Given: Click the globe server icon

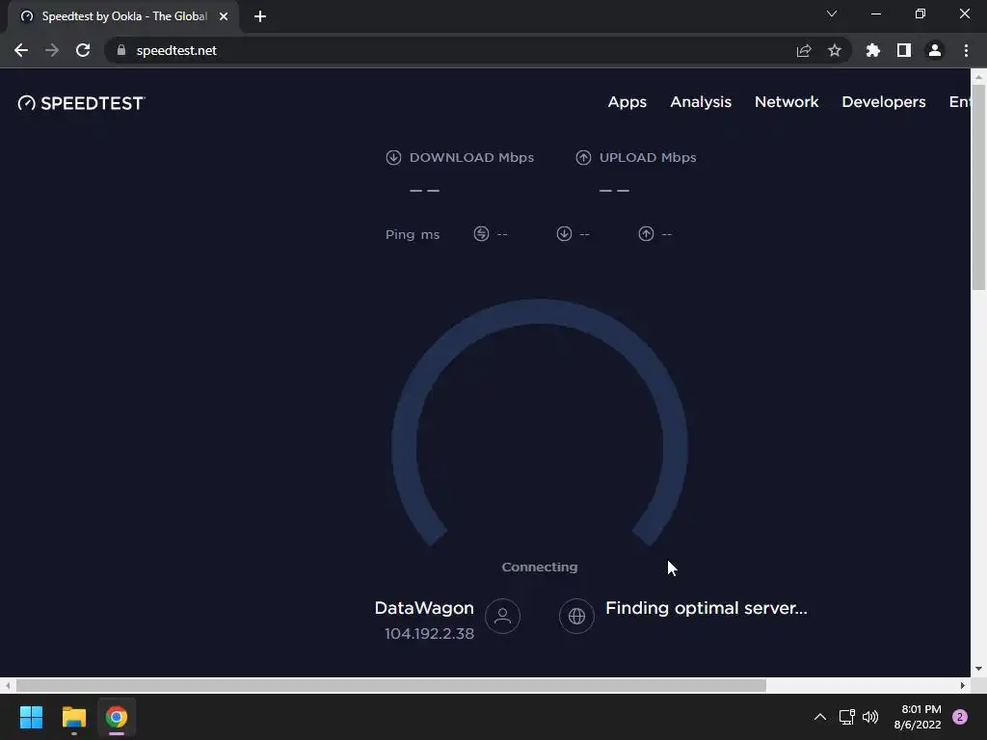Looking at the screenshot, I should [576, 616].
